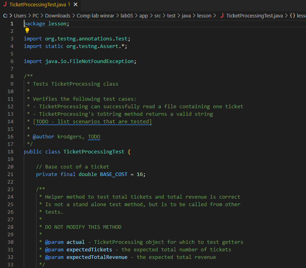Open the 'lab05' breadcrumb segment
Image resolution: width=306 pixels, height=268 pixels.
[127, 15]
